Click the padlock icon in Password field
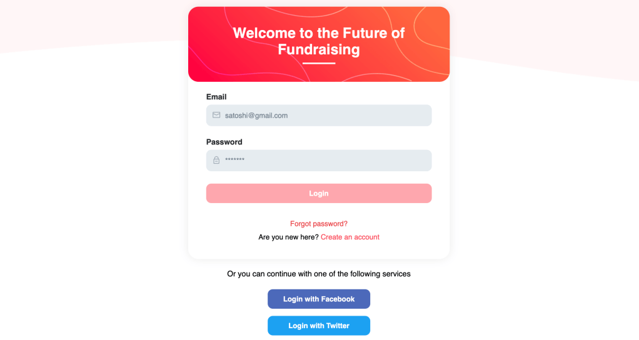This screenshot has height=340, width=639. 216,160
